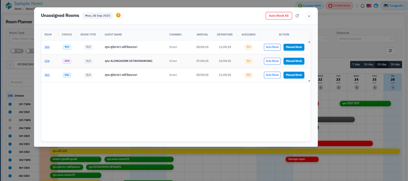This screenshot has height=181, width=408.
Task: Open the Mon, 08 Sep 2025 date picker
Action: 98,16
